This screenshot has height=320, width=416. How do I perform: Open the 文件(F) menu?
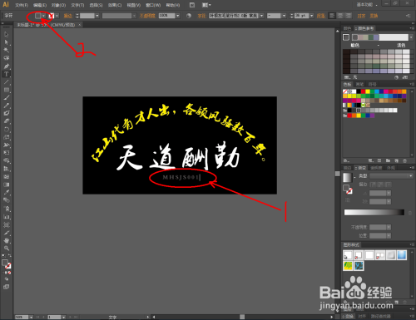click(x=22, y=5)
